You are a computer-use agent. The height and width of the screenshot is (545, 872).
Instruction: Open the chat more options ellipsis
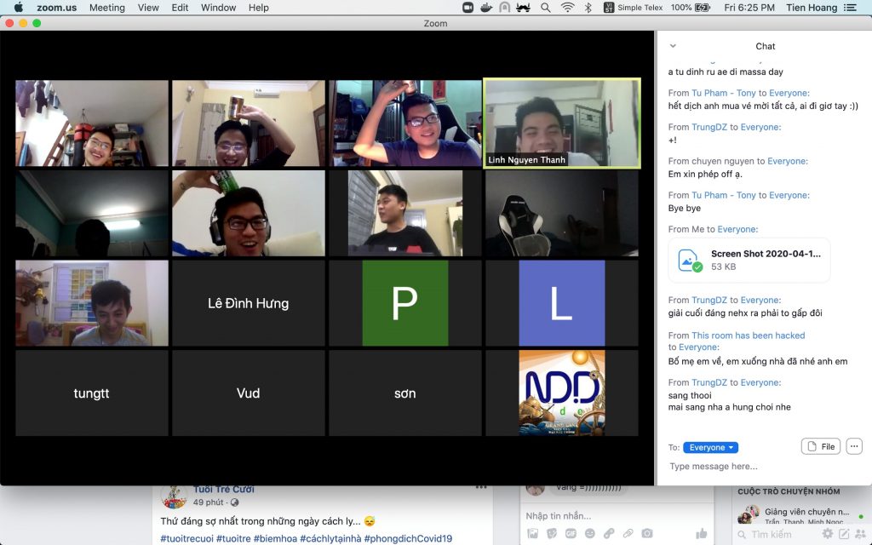854,446
